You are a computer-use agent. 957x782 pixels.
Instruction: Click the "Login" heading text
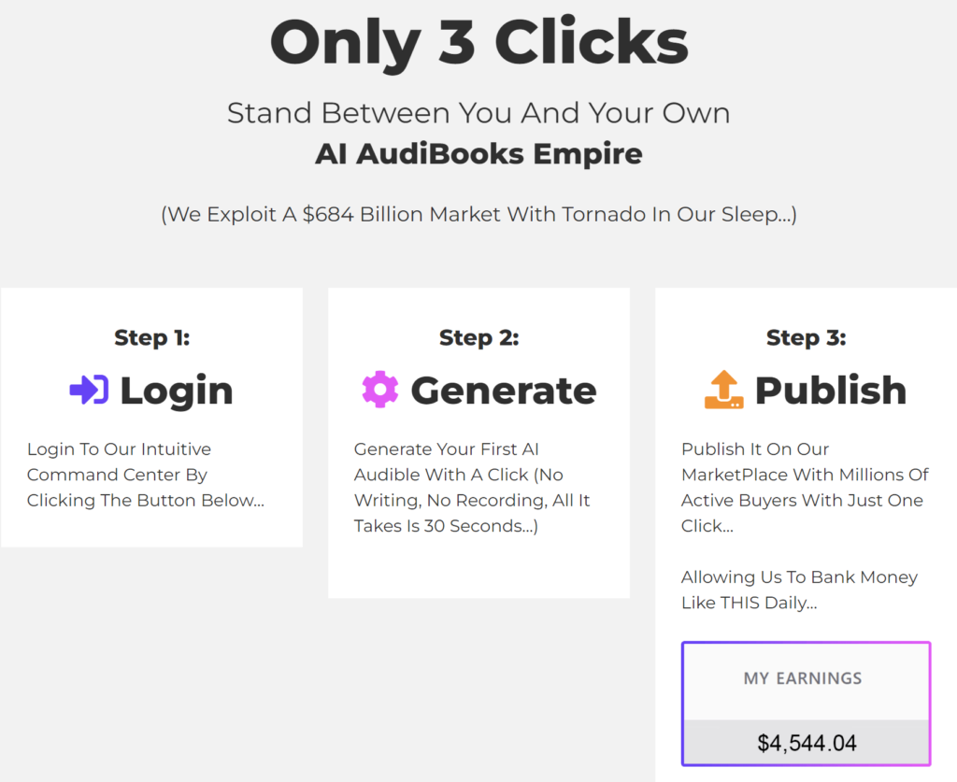click(177, 391)
